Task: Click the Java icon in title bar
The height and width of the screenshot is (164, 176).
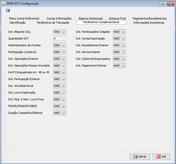Action: tap(4, 4)
